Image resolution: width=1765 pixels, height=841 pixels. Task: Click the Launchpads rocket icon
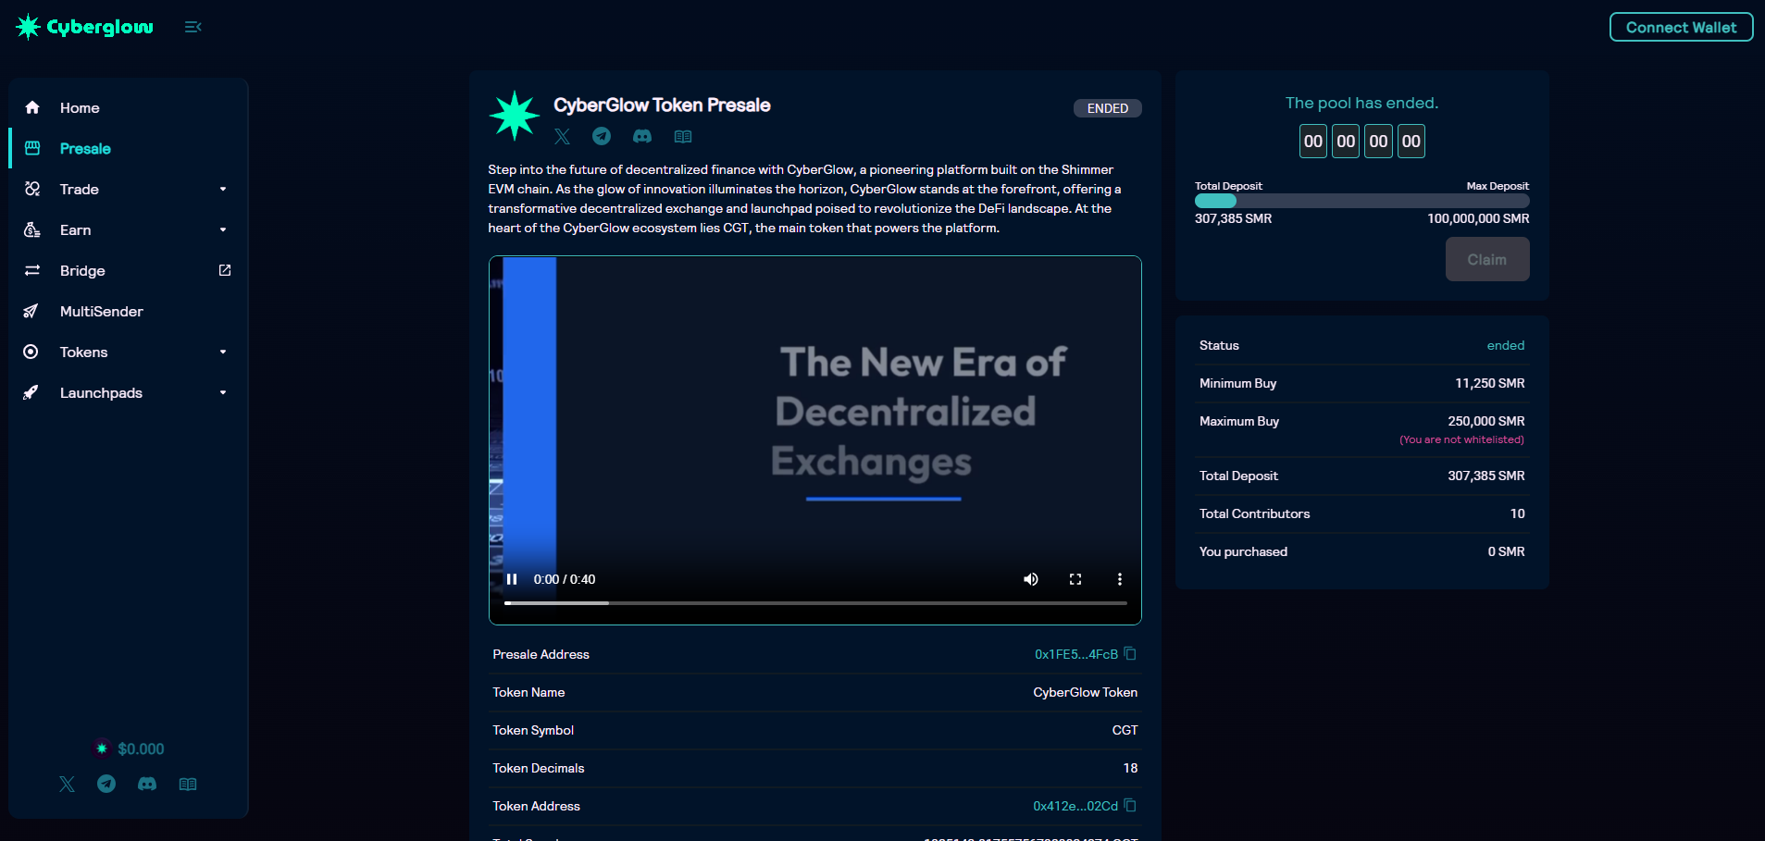31,392
